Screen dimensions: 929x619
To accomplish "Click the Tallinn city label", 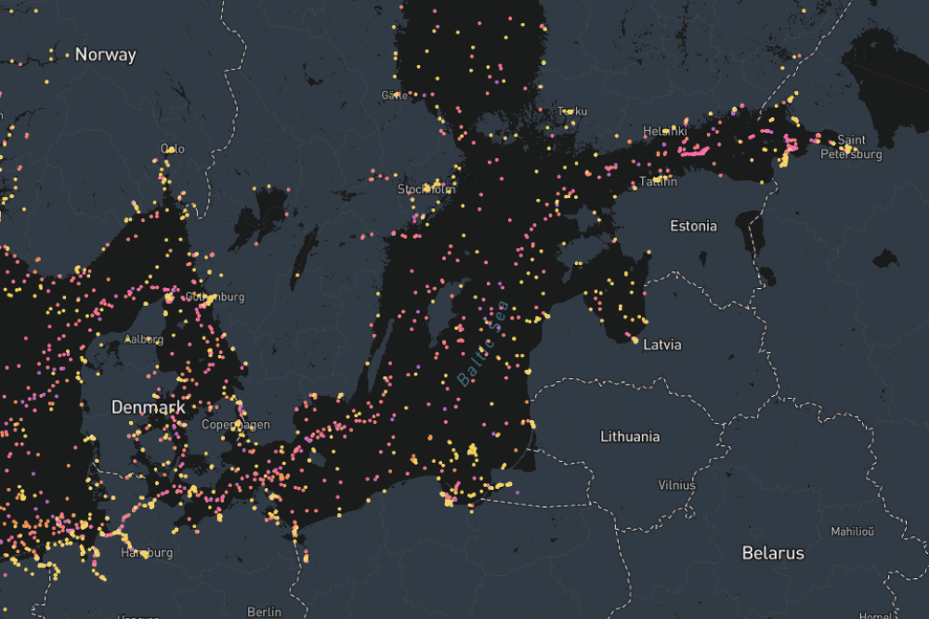I will [658, 181].
